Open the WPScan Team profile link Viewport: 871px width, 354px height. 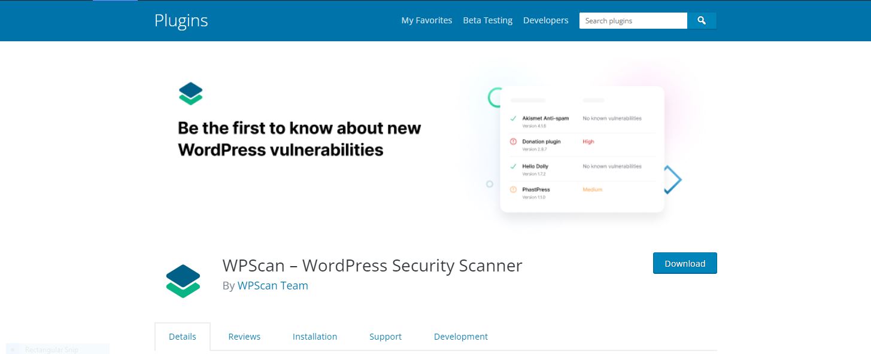[x=272, y=285]
